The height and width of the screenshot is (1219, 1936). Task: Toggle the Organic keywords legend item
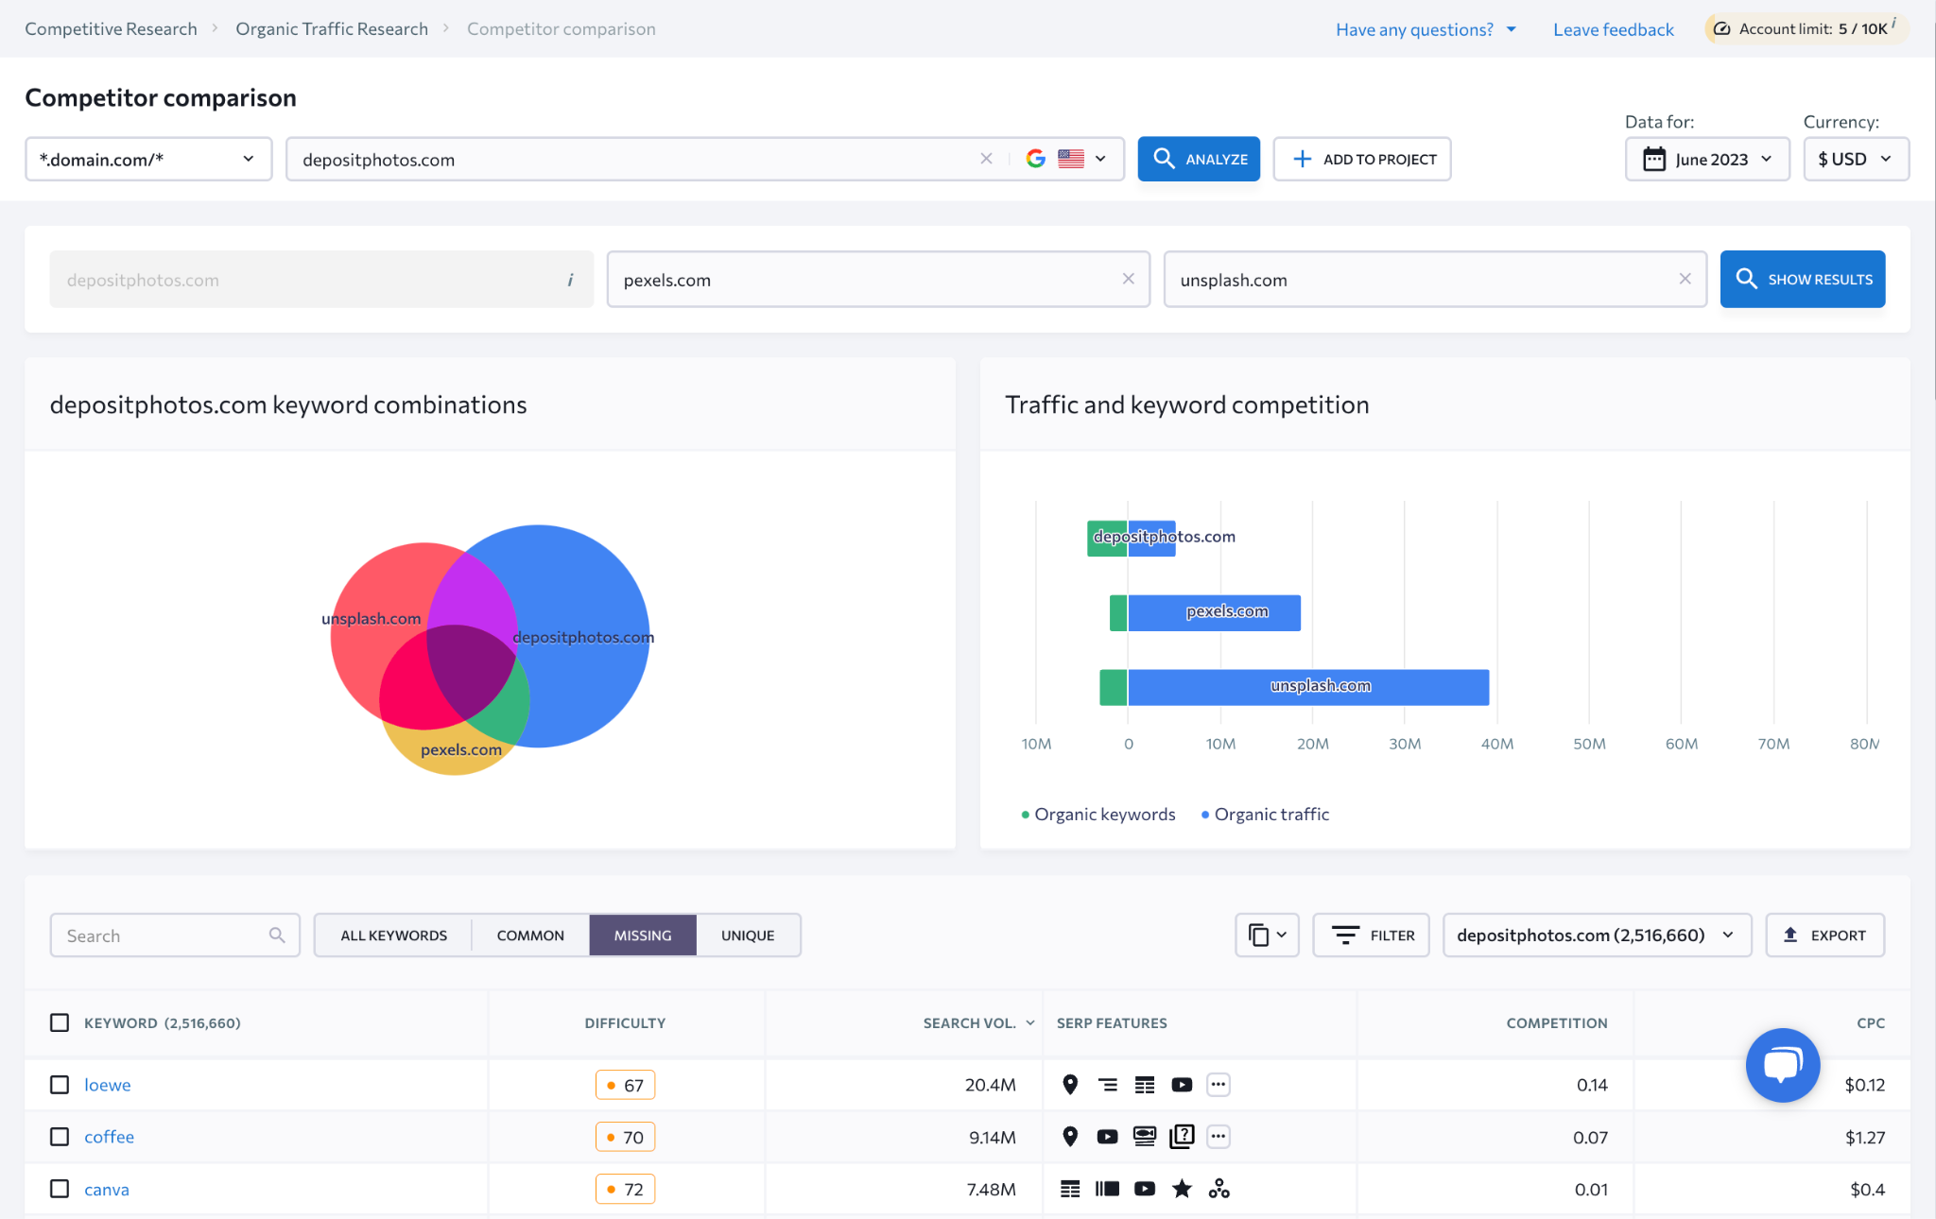[x=1098, y=815]
